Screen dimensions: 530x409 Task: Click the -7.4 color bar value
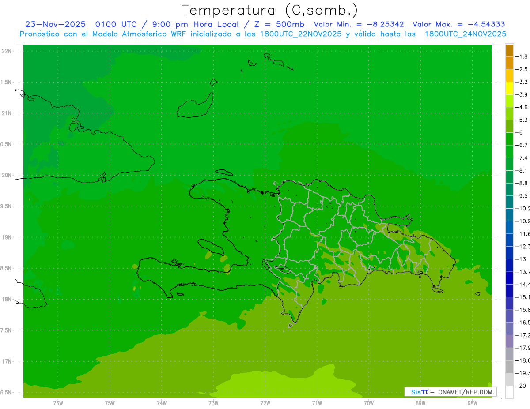521,158
